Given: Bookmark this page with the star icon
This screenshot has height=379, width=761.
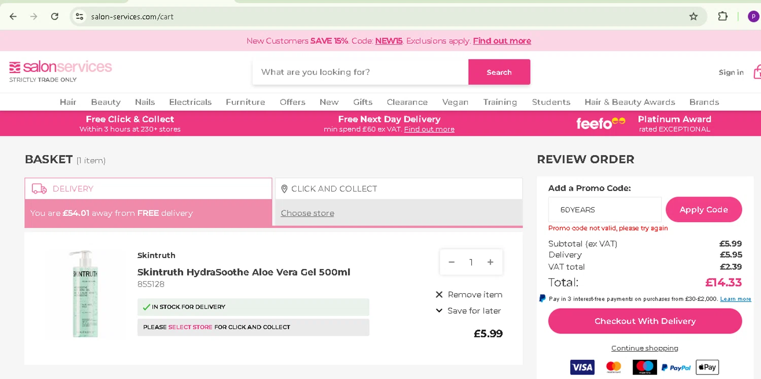Looking at the screenshot, I should click(x=694, y=16).
